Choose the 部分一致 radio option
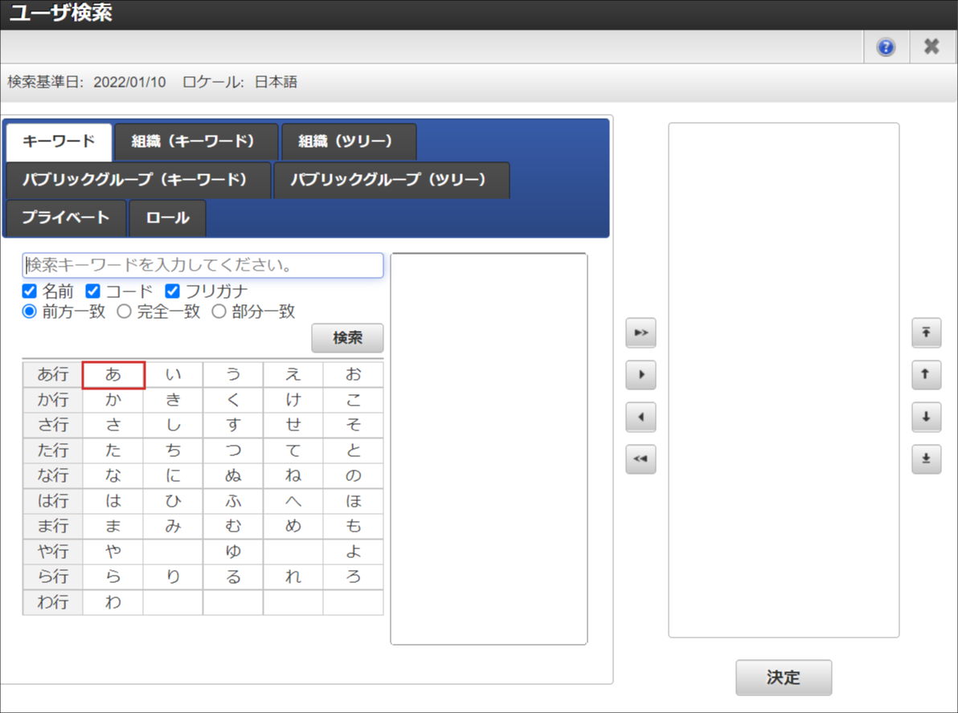The height and width of the screenshot is (713, 958). [219, 312]
